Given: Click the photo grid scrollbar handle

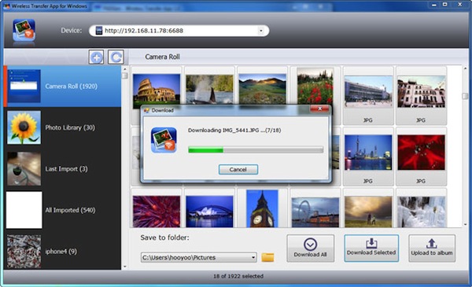Looking at the screenshot, I should [x=465, y=96].
